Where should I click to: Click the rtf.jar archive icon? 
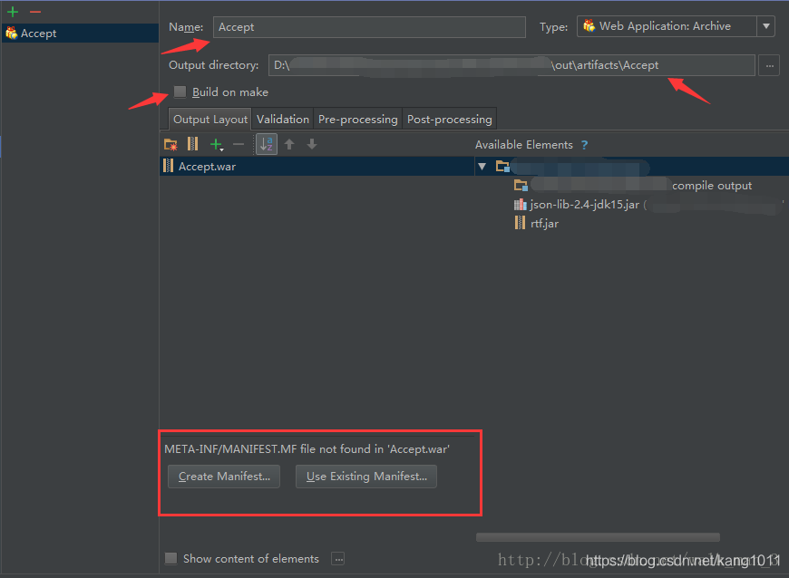coord(520,223)
